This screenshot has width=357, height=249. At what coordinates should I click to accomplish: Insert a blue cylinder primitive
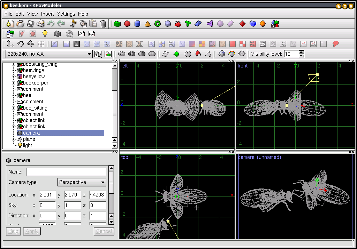tap(137, 24)
